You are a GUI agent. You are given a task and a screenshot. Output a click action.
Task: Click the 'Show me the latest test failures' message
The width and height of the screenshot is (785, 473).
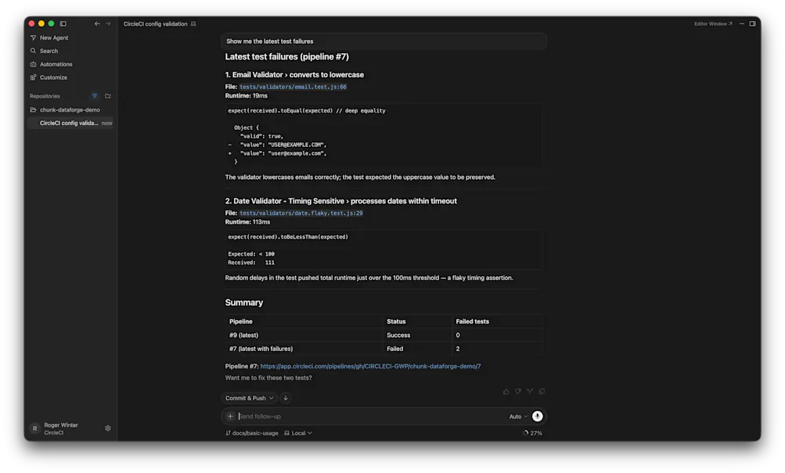383,41
